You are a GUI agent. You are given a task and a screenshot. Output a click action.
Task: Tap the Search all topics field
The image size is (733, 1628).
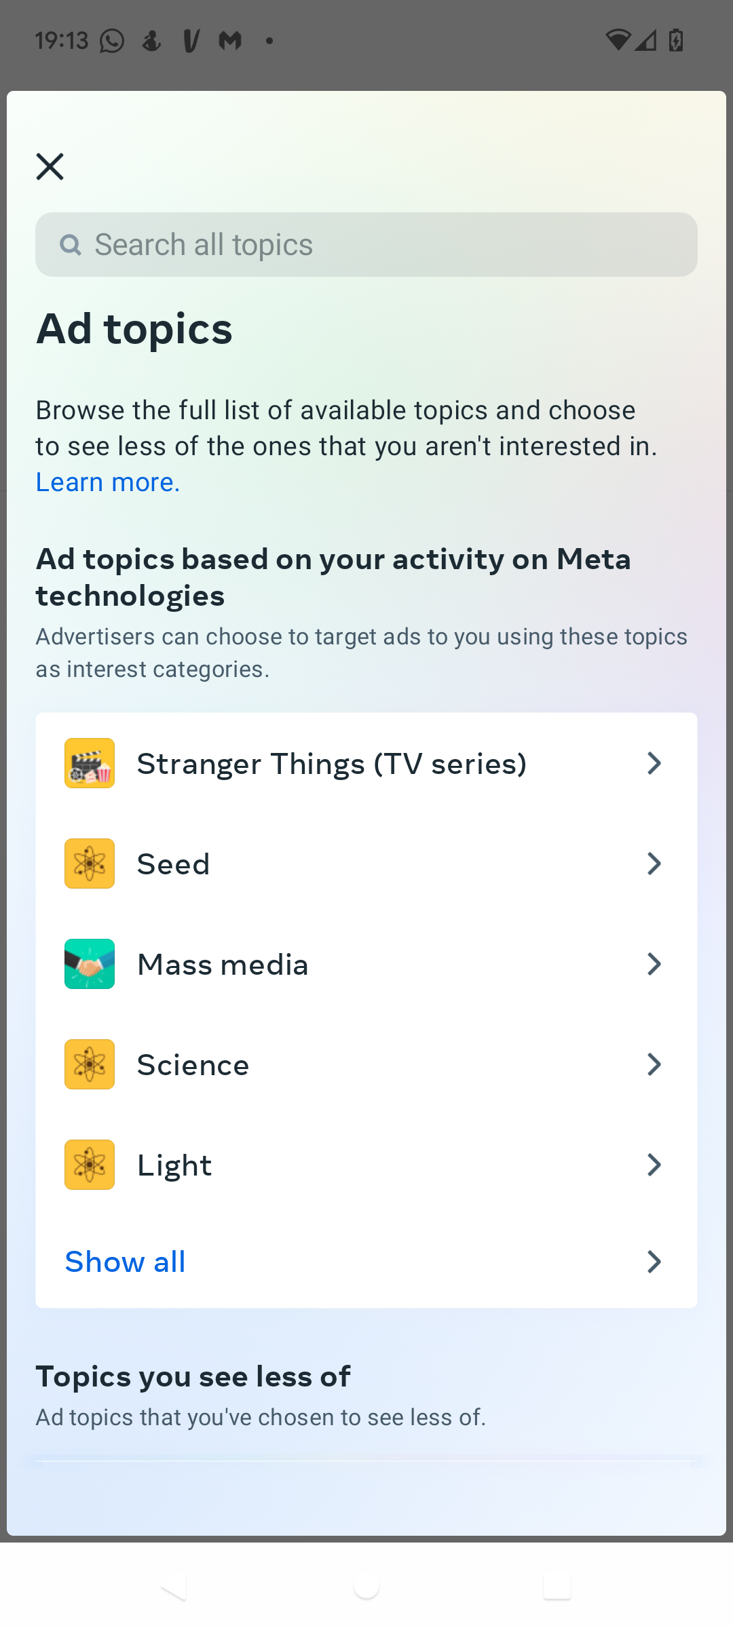click(x=380, y=245)
